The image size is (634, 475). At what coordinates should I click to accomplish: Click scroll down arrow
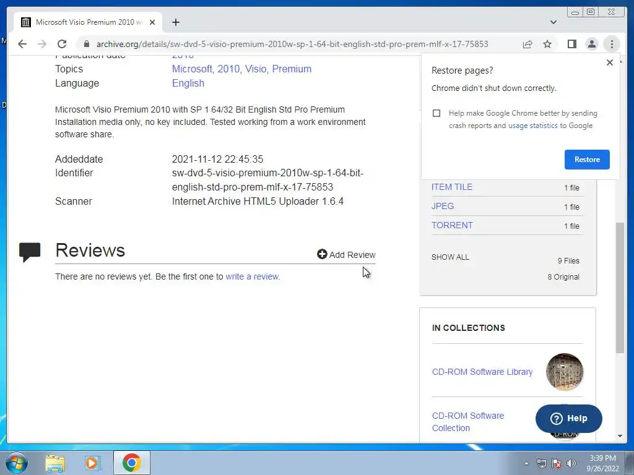[620, 436]
